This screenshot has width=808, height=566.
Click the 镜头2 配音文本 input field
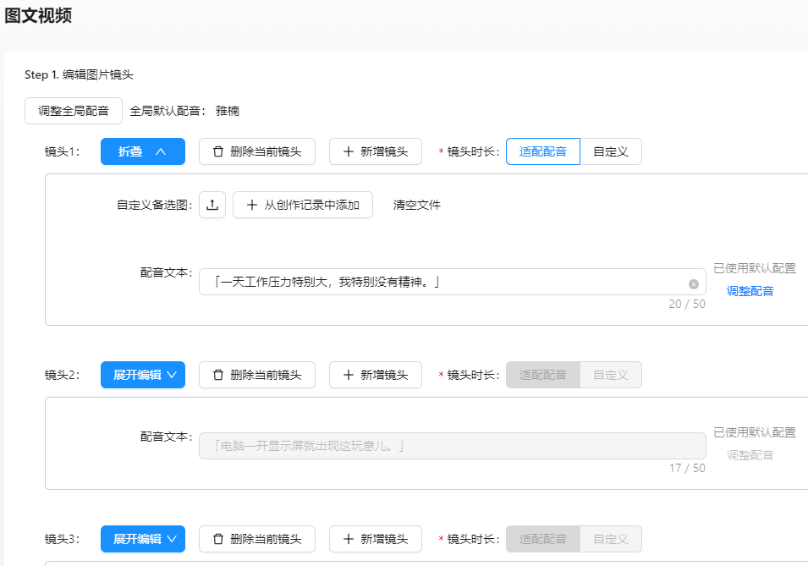pos(452,446)
